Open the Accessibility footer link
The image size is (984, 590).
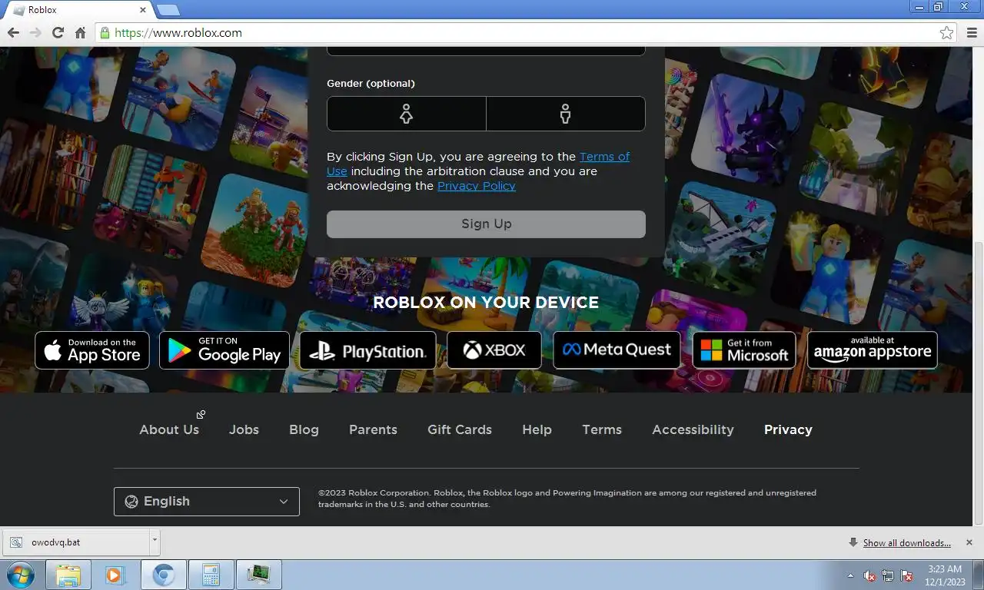tap(693, 429)
